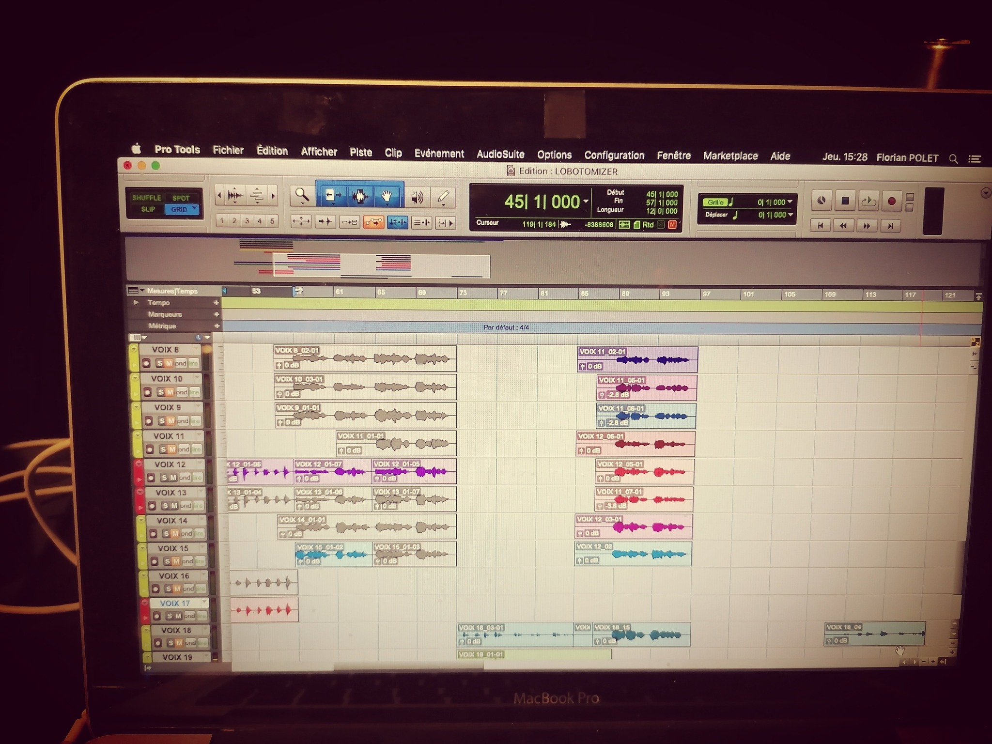The height and width of the screenshot is (744, 992).
Task: Open the Mesures|Temps ruler view selector
Action: [136, 291]
